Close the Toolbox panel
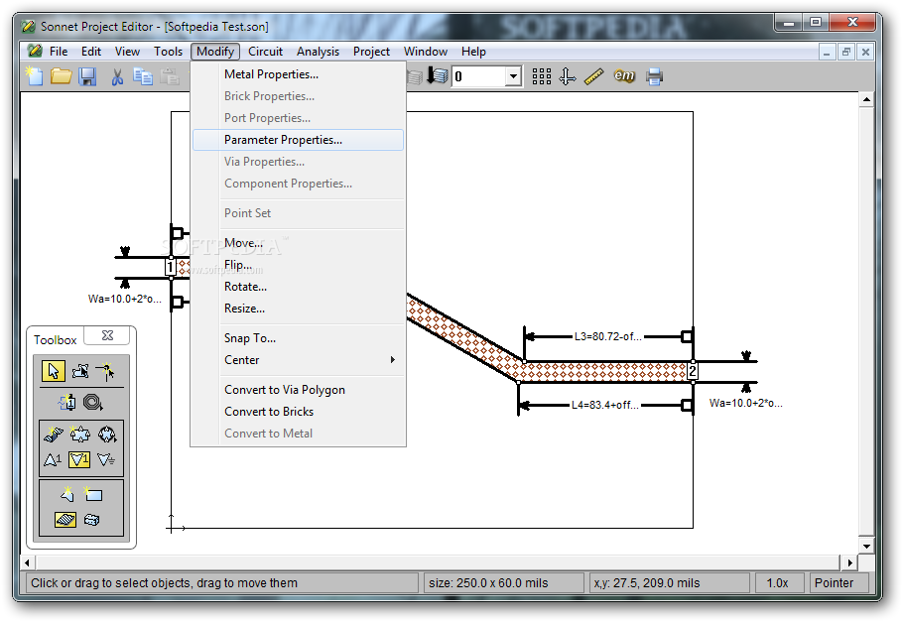The height and width of the screenshot is (622, 903). tap(108, 335)
